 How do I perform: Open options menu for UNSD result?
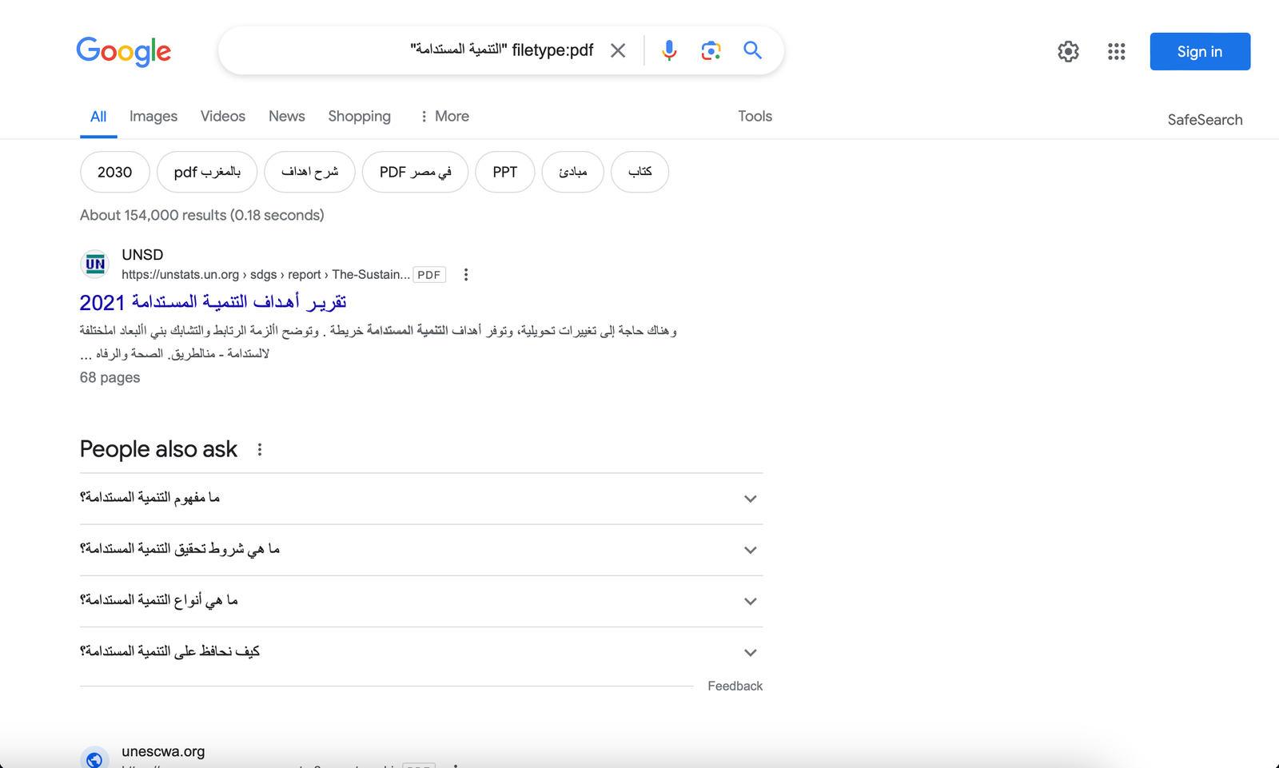(466, 275)
